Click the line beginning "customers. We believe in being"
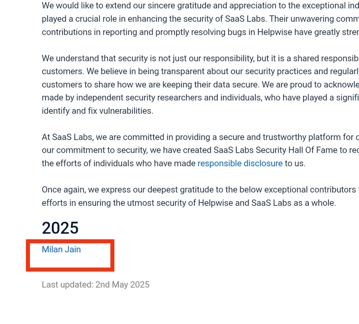The height and width of the screenshot is (324, 359). click(200, 71)
